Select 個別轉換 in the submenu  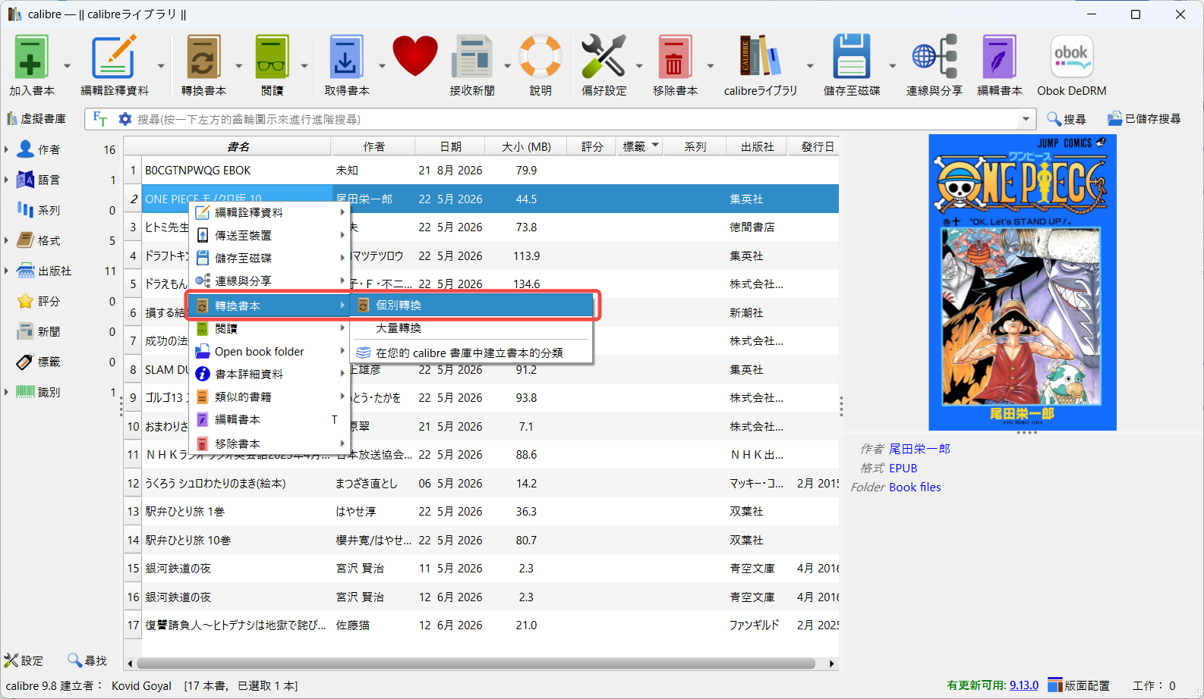(471, 306)
